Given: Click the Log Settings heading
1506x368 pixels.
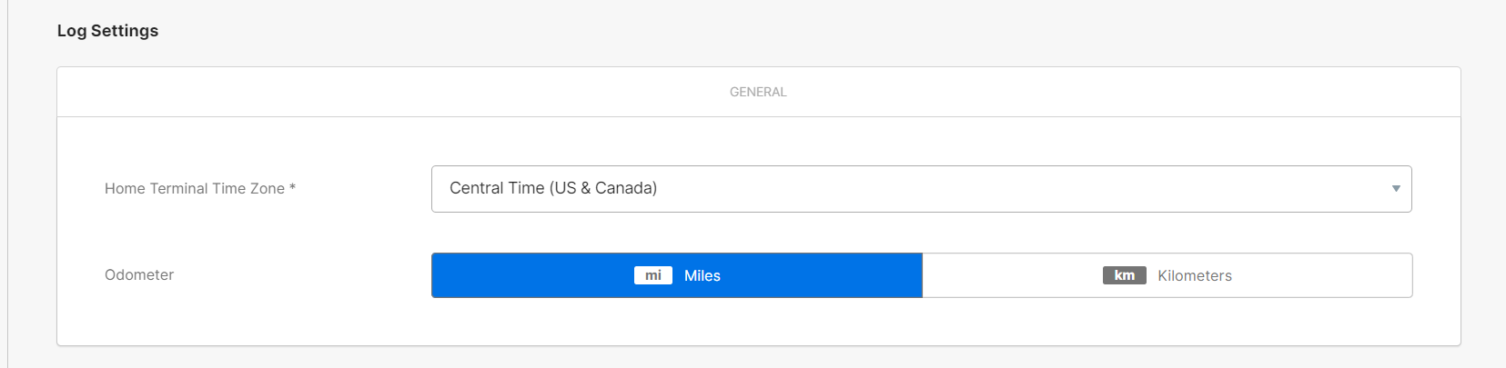Looking at the screenshot, I should point(107,31).
